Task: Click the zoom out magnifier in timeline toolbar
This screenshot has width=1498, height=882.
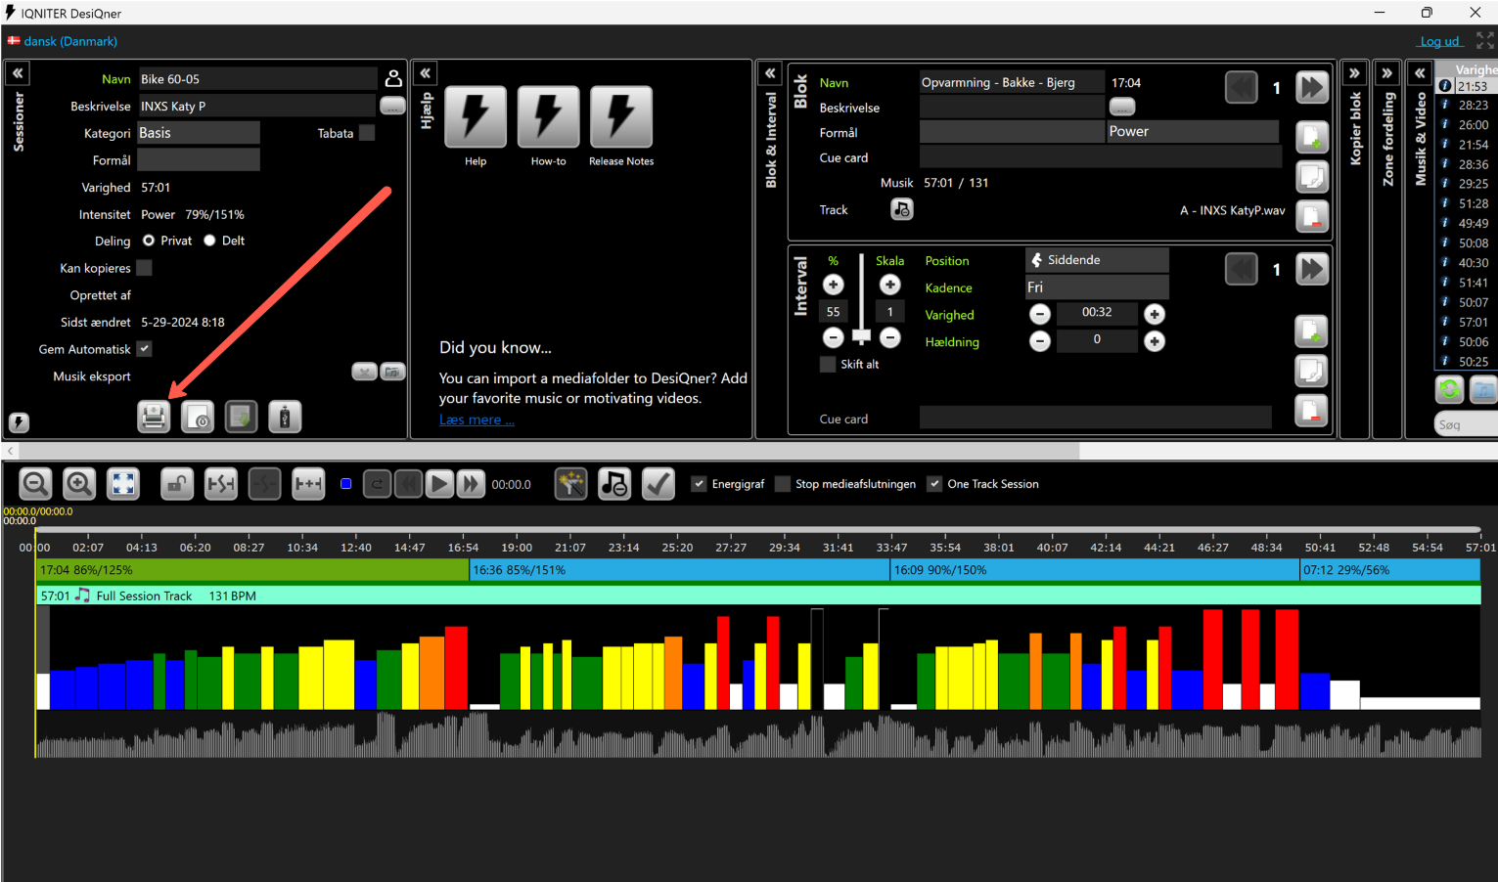Action: (x=35, y=484)
